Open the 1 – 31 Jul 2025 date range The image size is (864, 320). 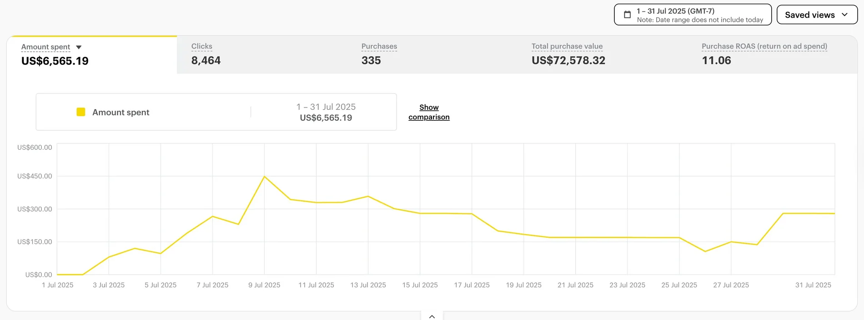[x=693, y=15]
